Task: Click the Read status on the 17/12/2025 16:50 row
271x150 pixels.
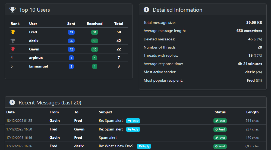Action: pyautogui.click(x=220, y=129)
